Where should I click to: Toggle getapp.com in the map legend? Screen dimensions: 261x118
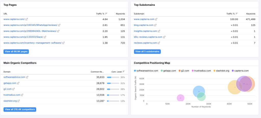[x=168, y=71]
